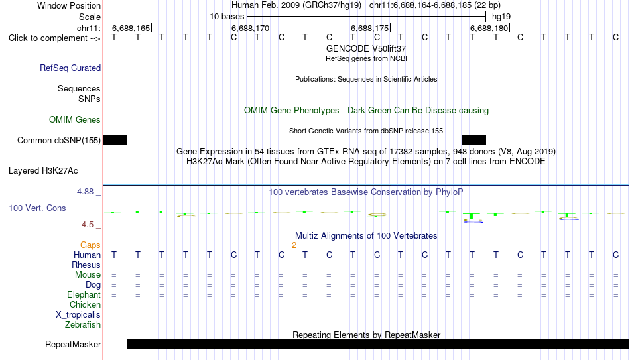
Task: Click the Zebrafish species label
Action: [83, 324]
